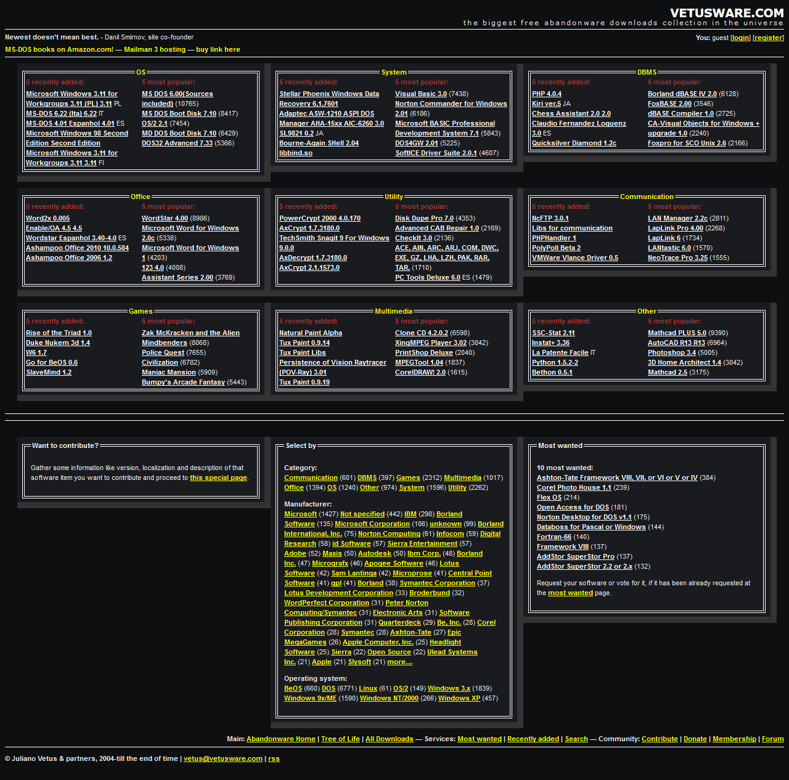The height and width of the screenshot is (780, 789).
Task: Open Bourne-Again SHell 2.04
Action: (x=319, y=143)
